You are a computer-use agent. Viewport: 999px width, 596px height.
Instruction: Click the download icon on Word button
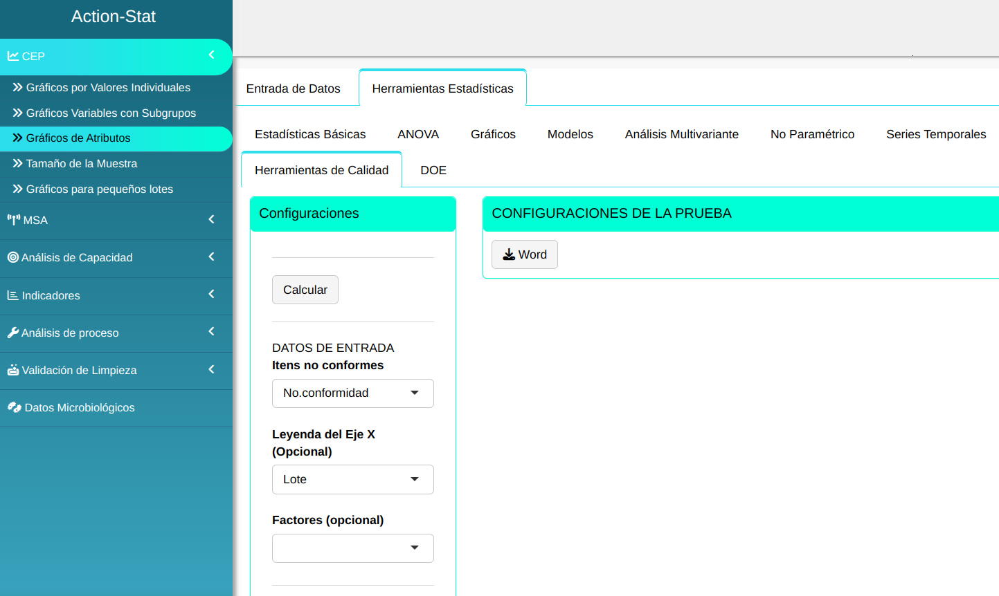pos(509,254)
